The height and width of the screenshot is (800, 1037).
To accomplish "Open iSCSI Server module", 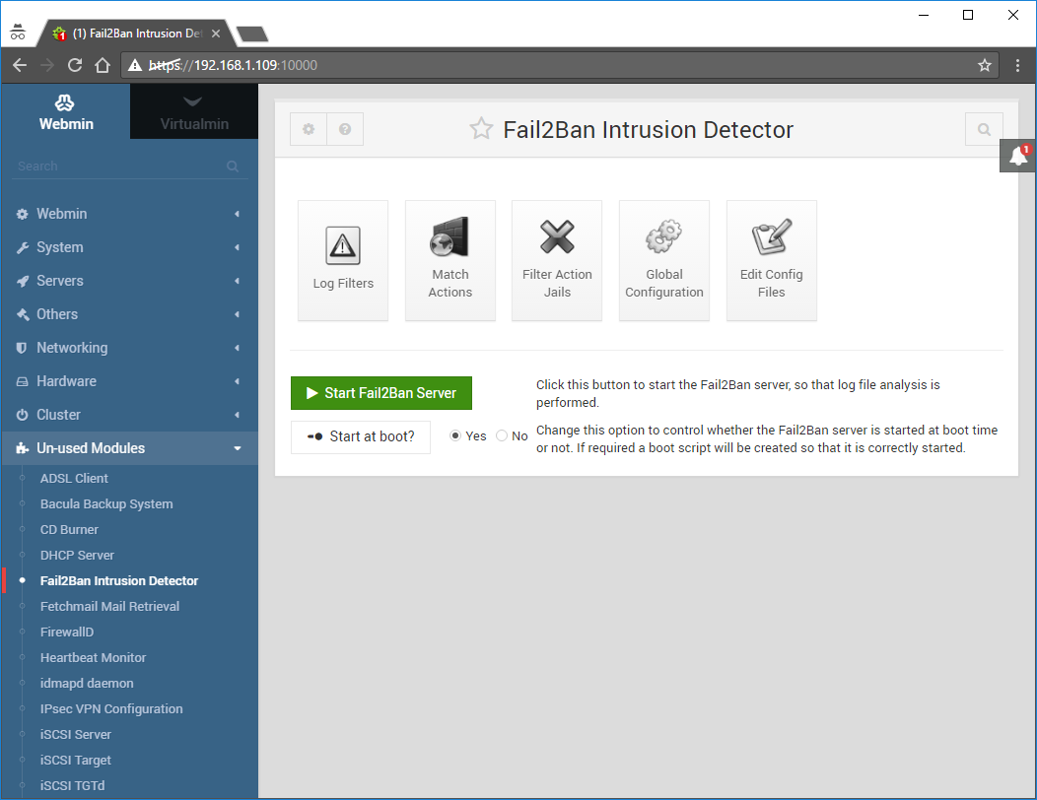I will coord(75,735).
